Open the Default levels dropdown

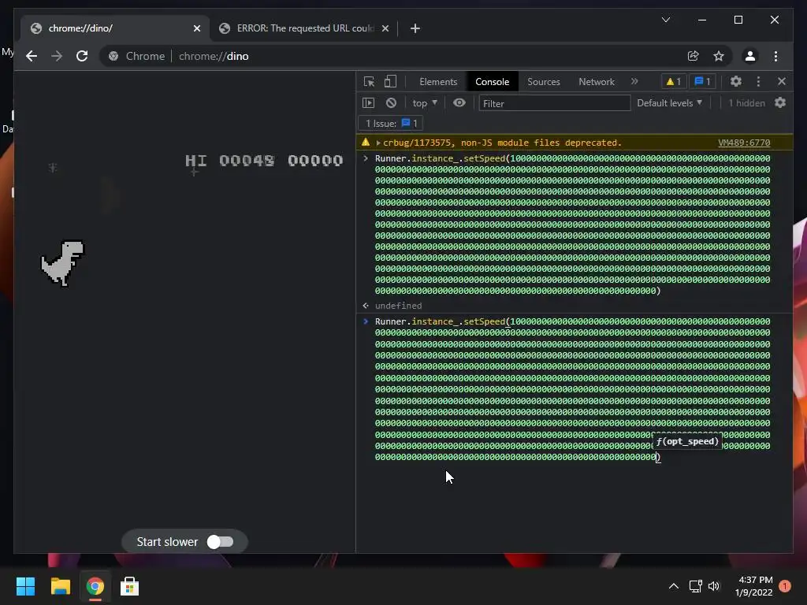pyautogui.click(x=669, y=103)
